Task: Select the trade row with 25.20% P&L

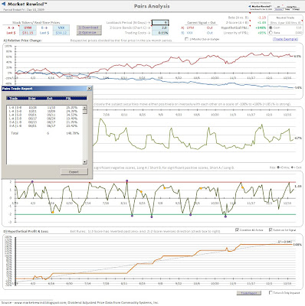Action: (44, 108)
